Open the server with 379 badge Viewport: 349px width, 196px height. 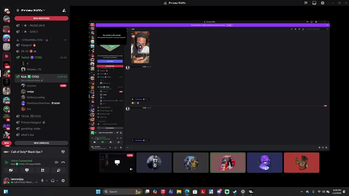click(x=7, y=100)
